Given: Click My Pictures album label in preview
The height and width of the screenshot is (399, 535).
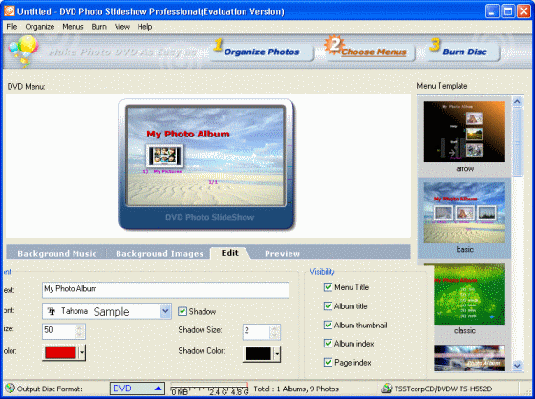Looking at the screenshot, I should 162,171.
